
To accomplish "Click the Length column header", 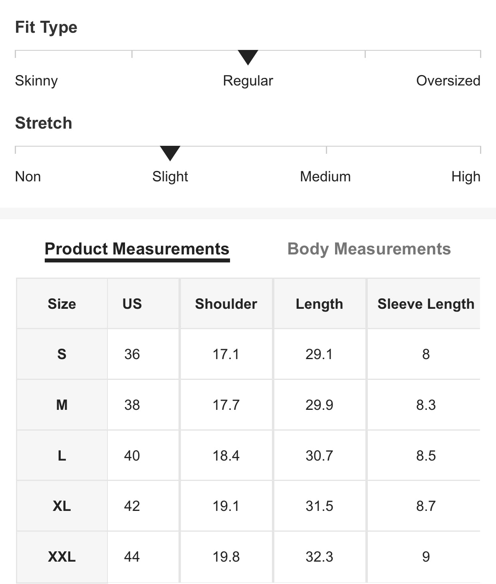I will 319,304.
